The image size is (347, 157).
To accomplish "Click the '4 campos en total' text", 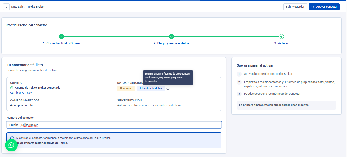I will click(x=22, y=105).
